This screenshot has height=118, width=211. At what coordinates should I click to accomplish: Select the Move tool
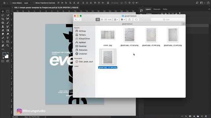tap(3, 11)
